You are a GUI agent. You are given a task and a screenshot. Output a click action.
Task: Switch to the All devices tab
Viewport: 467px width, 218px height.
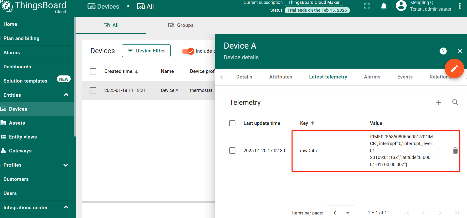pyautogui.click(x=111, y=25)
